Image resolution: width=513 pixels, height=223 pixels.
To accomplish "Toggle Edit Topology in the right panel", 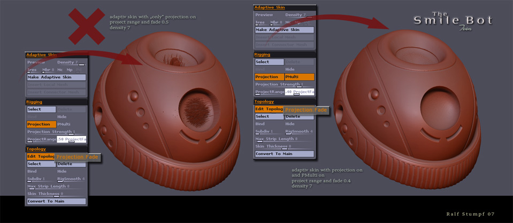I will 269,109.
